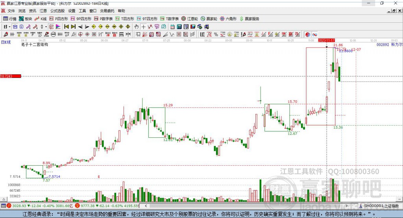Open the 赢家轮 wheel tool

click(209, 19)
